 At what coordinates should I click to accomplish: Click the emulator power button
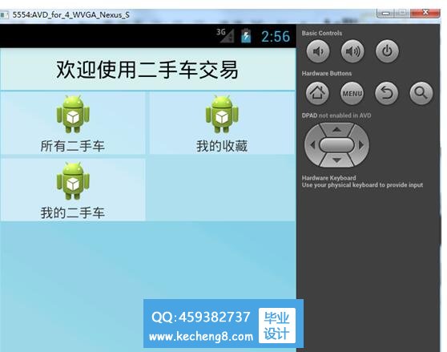coord(387,51)
